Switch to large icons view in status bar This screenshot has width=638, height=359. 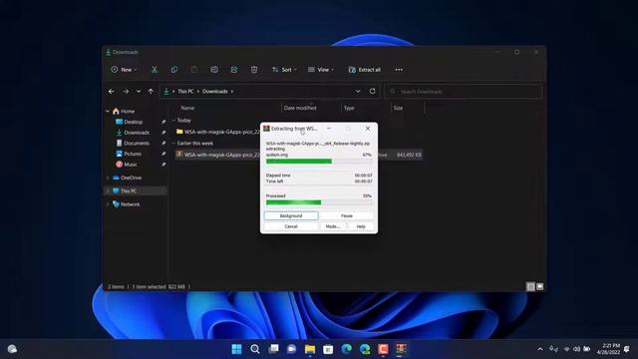pyautogui.click(x=540, y=287)
